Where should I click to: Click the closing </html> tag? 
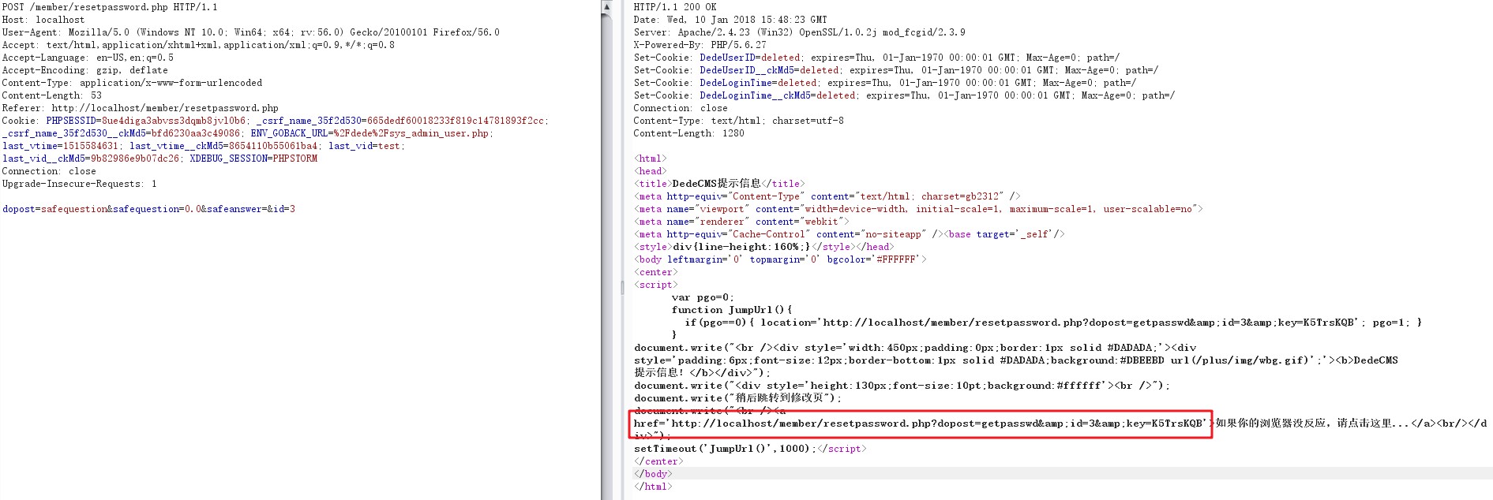click(653, 487)
